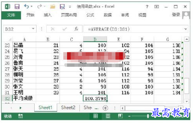The height and width of the screenshot is (123, 193).
Task: Select cell D32 showing 100.3793
Action: pyautogui.click(x=95, y=98)
